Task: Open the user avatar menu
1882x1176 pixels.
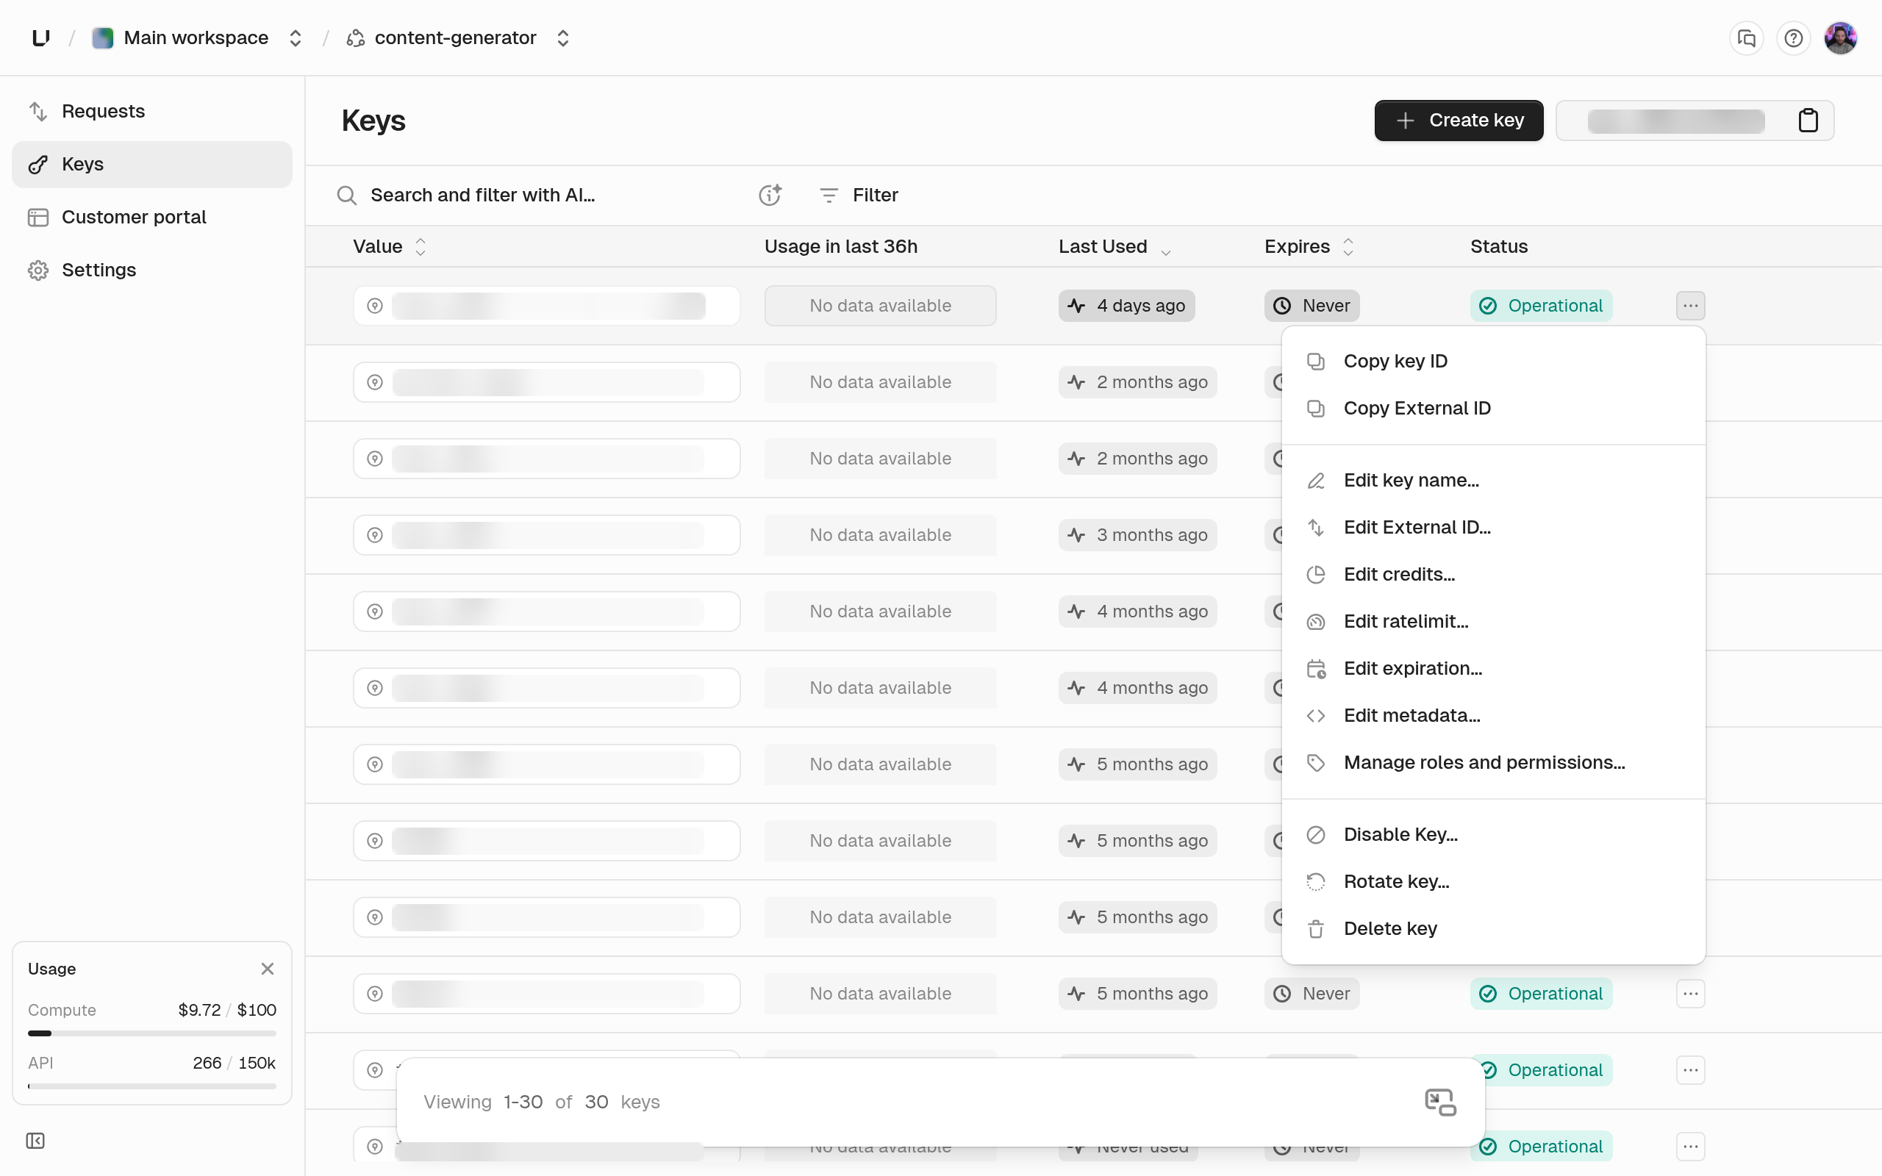Action: coord(1841,38)
